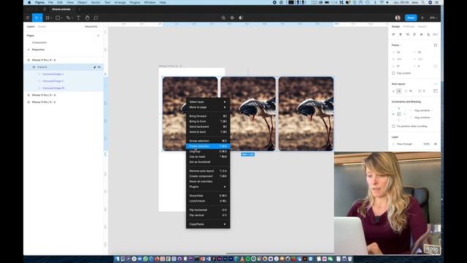
Task: Toggle Fix position when scrolling checkbox
Action: point(393,126)
